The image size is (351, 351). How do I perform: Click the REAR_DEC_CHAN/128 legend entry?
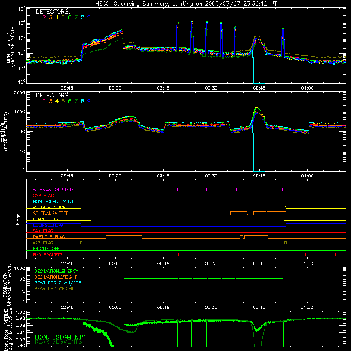coord(58,283)
